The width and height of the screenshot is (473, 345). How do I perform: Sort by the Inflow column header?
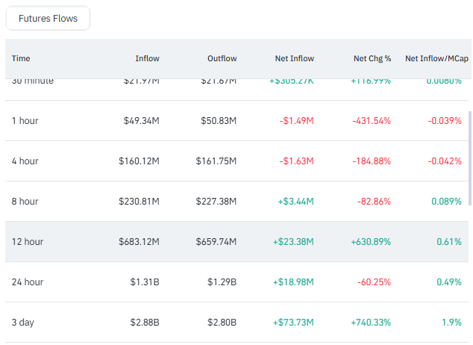click(147, 58)
